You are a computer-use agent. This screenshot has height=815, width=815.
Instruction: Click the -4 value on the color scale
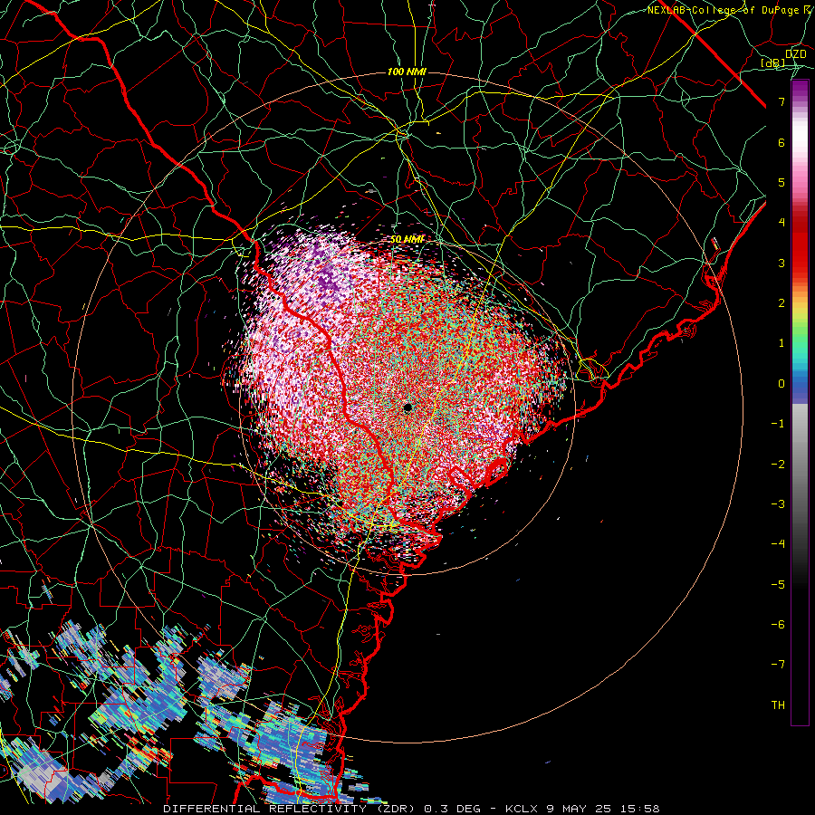(778, 544)
